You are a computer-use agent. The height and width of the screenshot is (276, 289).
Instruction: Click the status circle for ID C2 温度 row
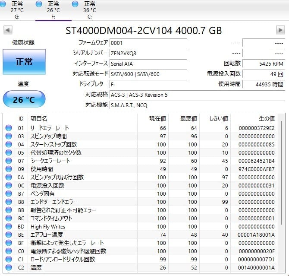(x=9, y=267)
